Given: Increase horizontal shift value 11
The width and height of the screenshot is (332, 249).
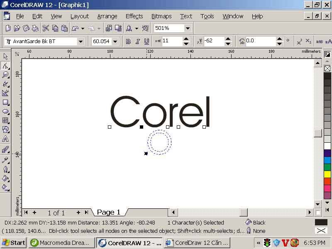Looking at the screenshot, I should (186, 39).
